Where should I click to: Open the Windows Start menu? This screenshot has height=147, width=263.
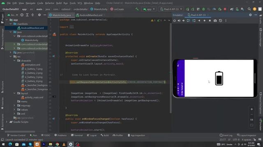pos(3,144)
